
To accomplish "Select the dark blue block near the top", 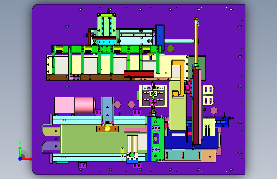I will click(x=160, y=38).
